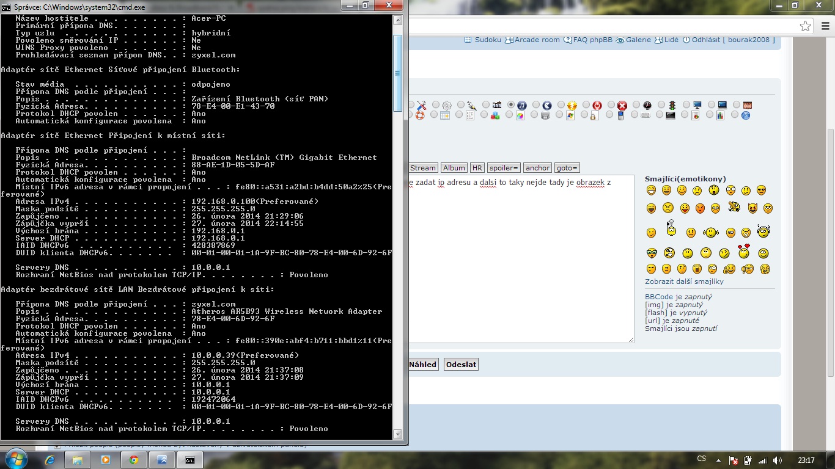The height and width of the screenshot is (469, 835).
Task: Click the Náhled preview button
Action: pos(423,365)
